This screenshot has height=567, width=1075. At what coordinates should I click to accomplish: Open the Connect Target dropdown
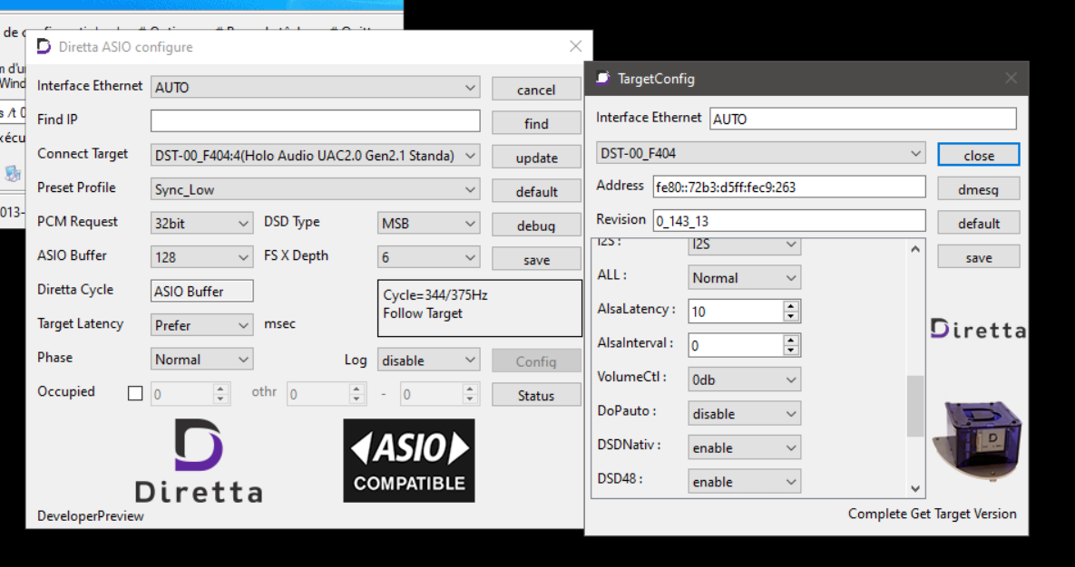[x=315, y=156]
